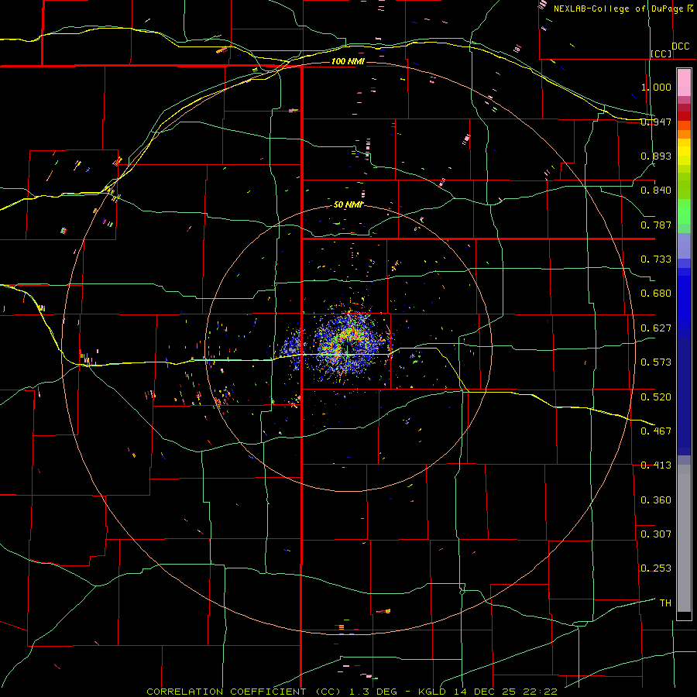
Task: Click the [CC] product label
Action: point(661,53)
